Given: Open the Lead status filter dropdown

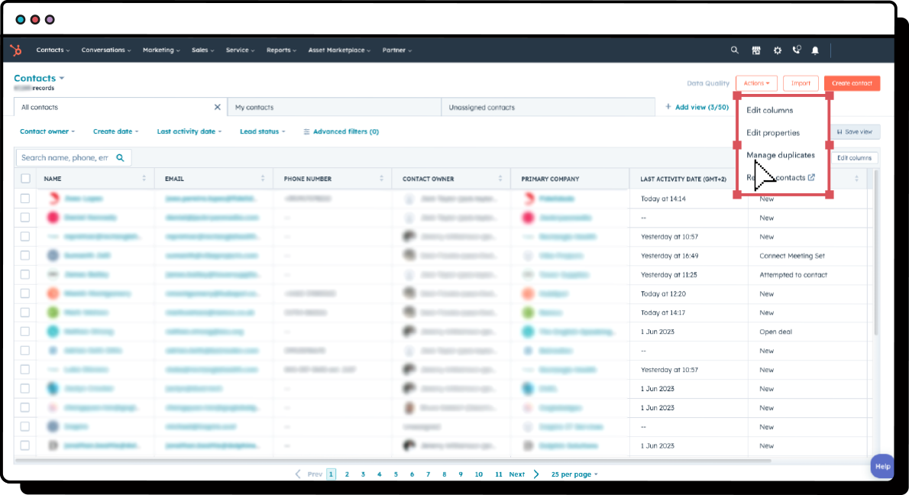Looking at the screenshot, I should pos(262,131).
